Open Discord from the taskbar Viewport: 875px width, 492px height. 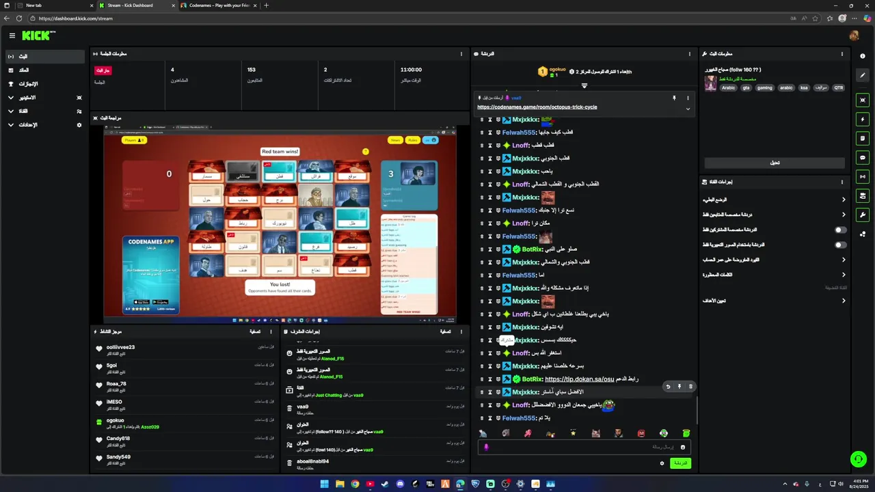(x=400, y=484)
